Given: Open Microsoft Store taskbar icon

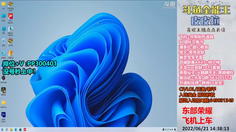Looking at the screenshot, I should 20,130.
